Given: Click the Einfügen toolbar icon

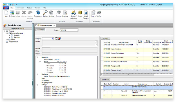Looking at the screenshot, I should pos(12,13).
